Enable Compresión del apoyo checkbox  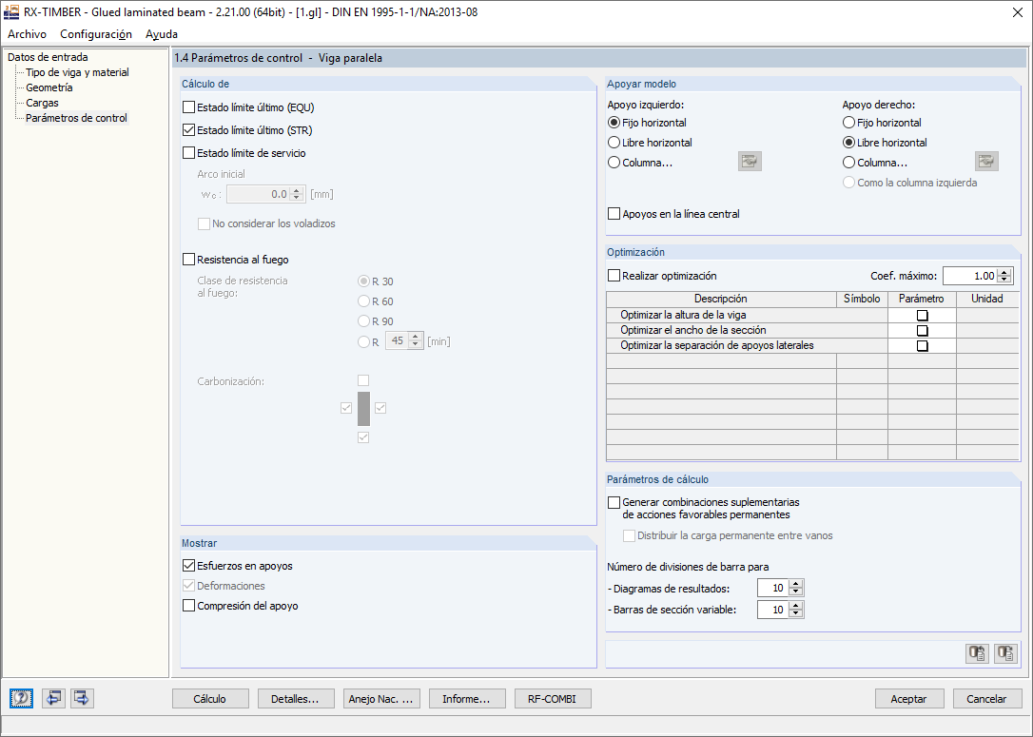click(188, 606)
